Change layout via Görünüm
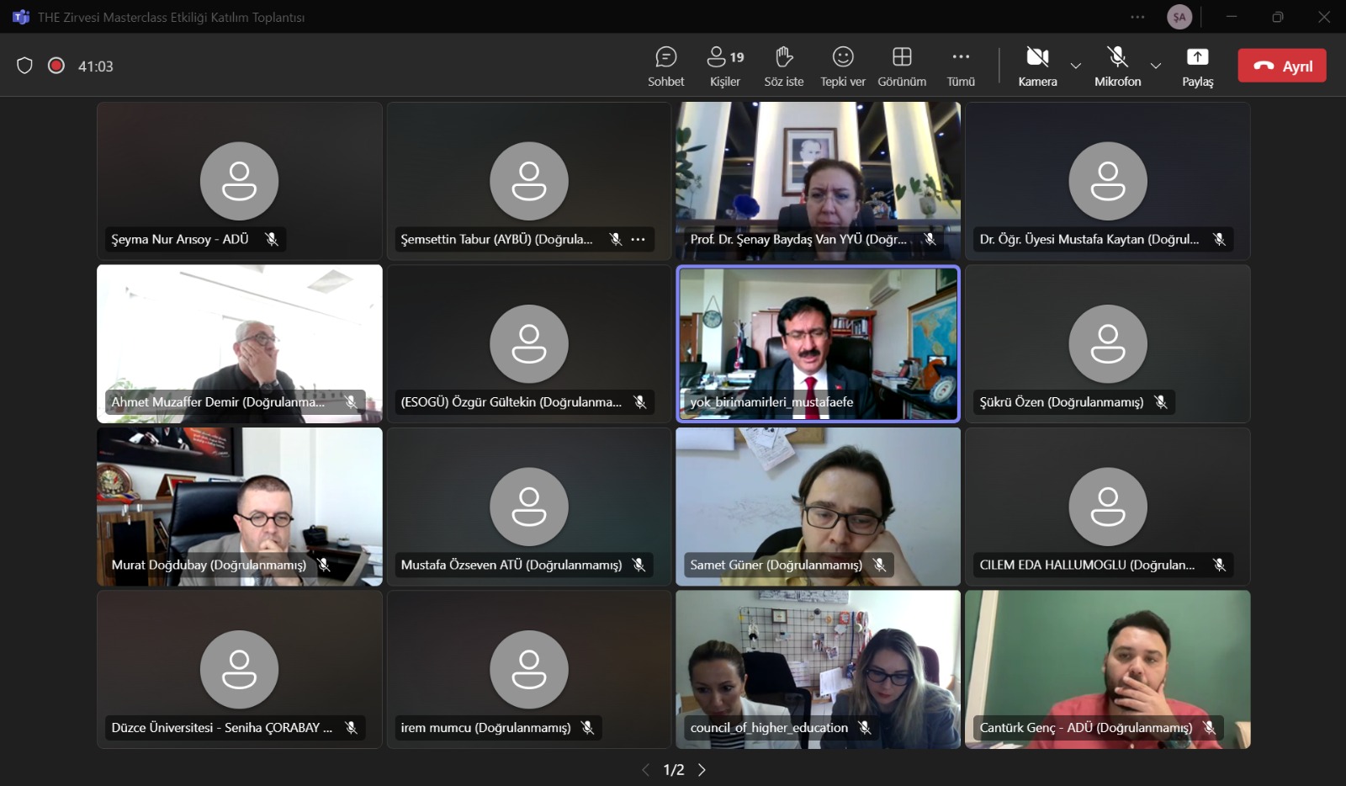 902,66
